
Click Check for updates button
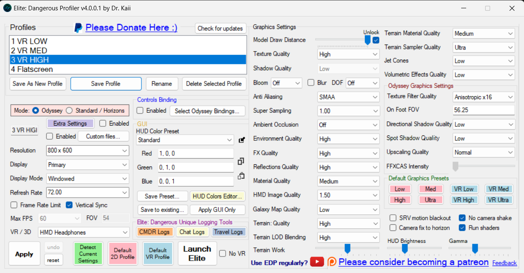tap(220, 28)
